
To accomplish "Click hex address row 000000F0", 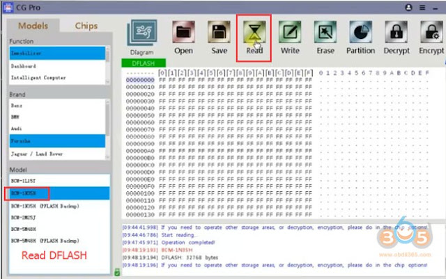I will tap(140, 186).
